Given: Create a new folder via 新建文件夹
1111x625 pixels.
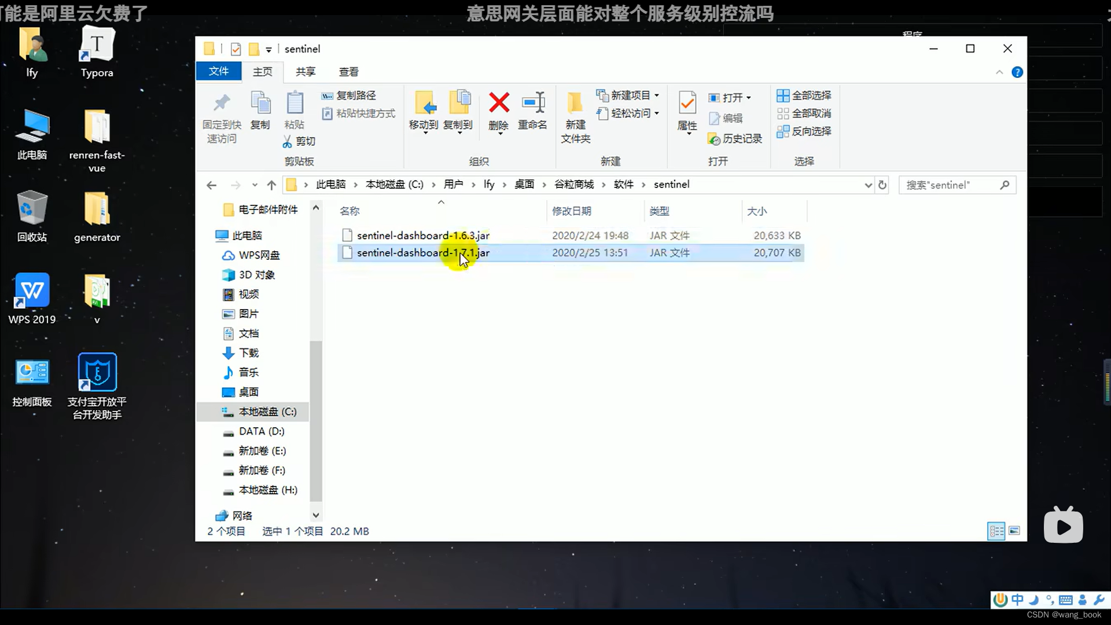Looking at the screenshot, I should click(575, 116).
